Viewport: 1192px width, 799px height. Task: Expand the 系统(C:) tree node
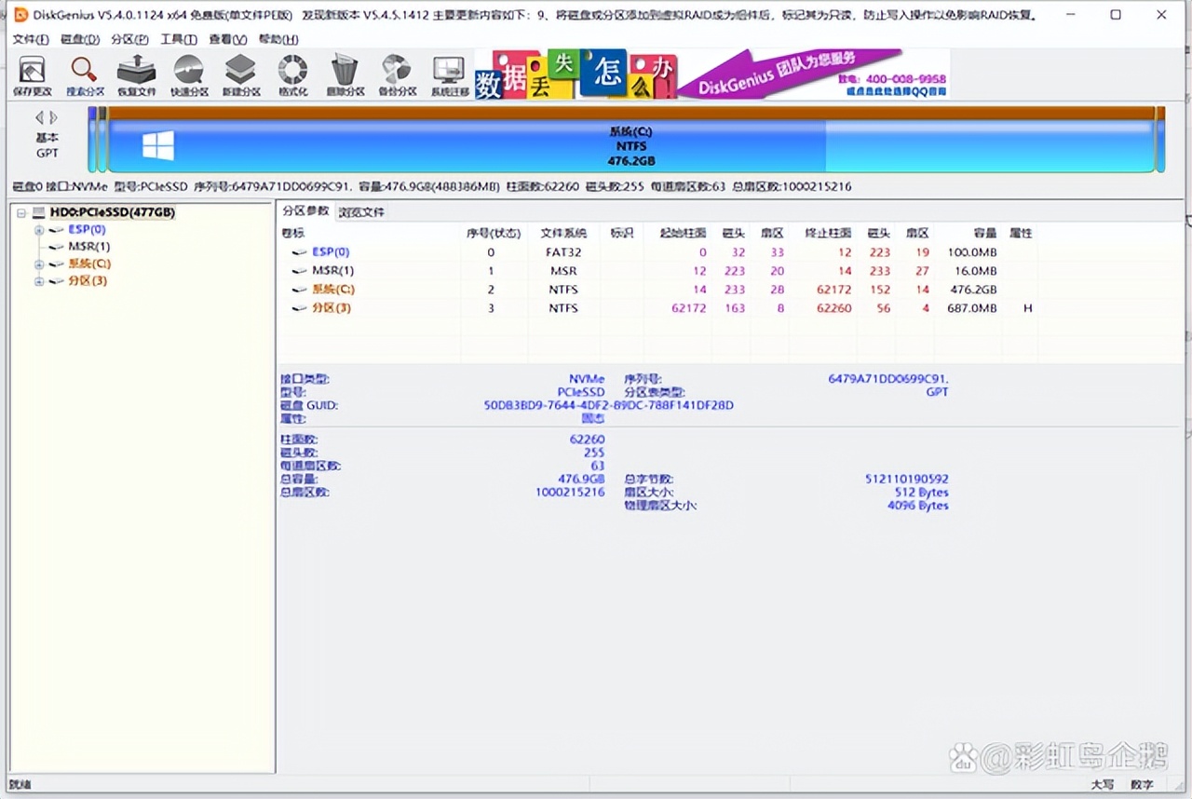point(39,264)
